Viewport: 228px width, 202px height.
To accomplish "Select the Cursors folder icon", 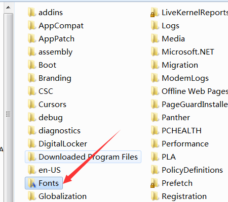I will click(x=32, y=105).
